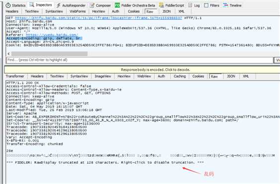The image size is (280, 184).
Task: Click the Log page icon
Action: (190, 5)
